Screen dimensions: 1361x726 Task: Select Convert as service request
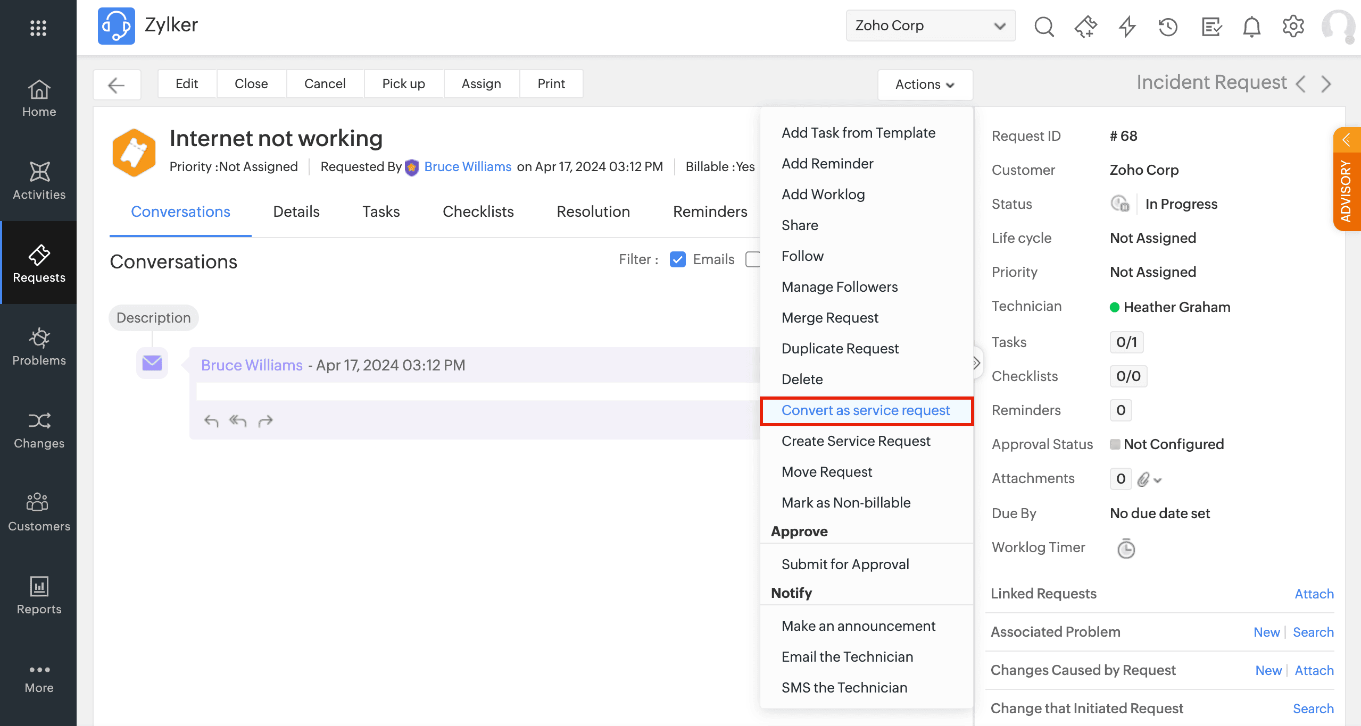[x=866, y=410]
